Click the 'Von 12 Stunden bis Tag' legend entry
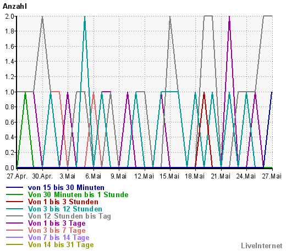Screen dimensions: 286x251 pyautogui.click(x=69, y=216)
